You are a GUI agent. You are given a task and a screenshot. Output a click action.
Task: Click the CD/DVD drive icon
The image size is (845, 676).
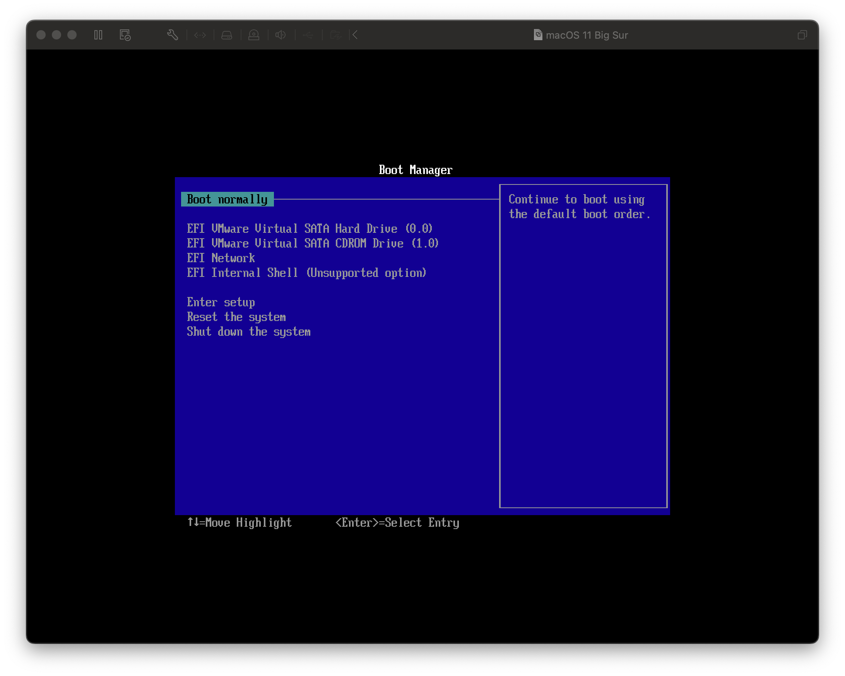[x=254, y=35]
